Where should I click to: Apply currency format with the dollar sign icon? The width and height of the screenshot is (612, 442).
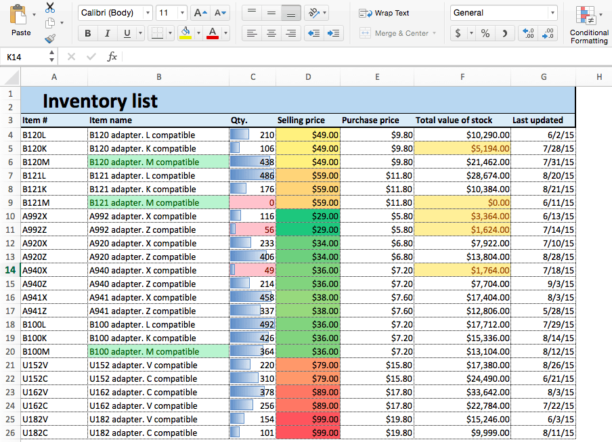pyautogui.click(x=456, y=32)
